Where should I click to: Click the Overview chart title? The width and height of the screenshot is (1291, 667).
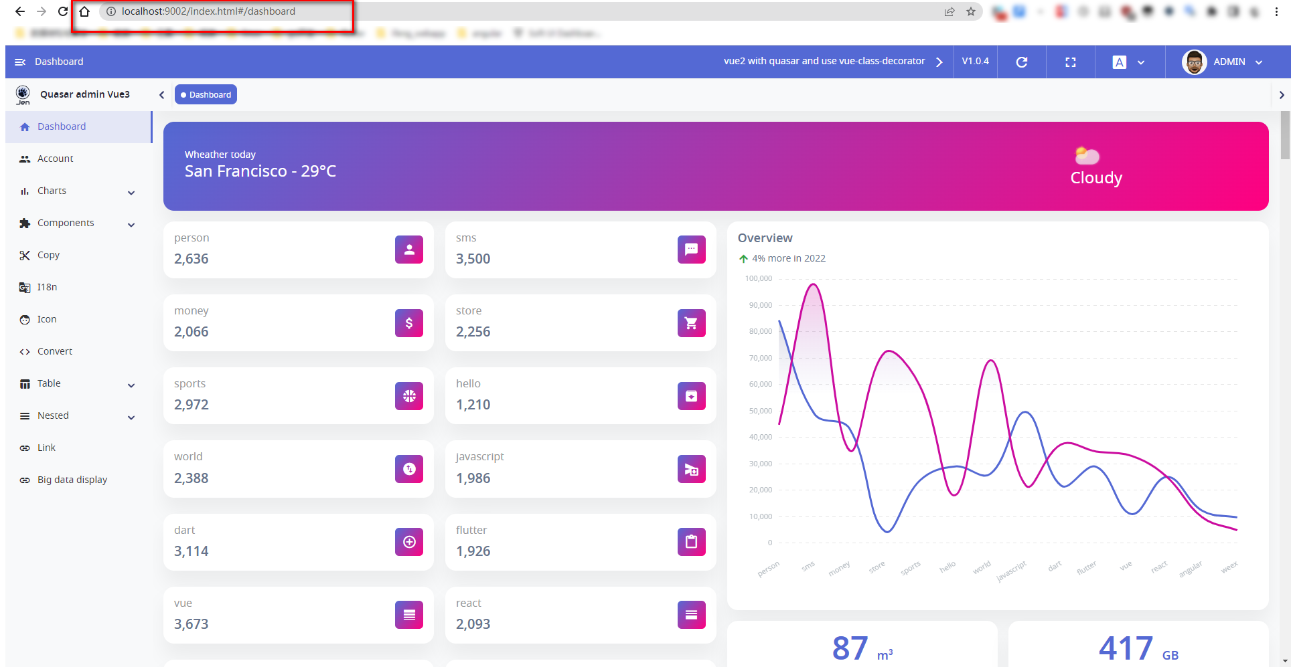tap(765, 238)
